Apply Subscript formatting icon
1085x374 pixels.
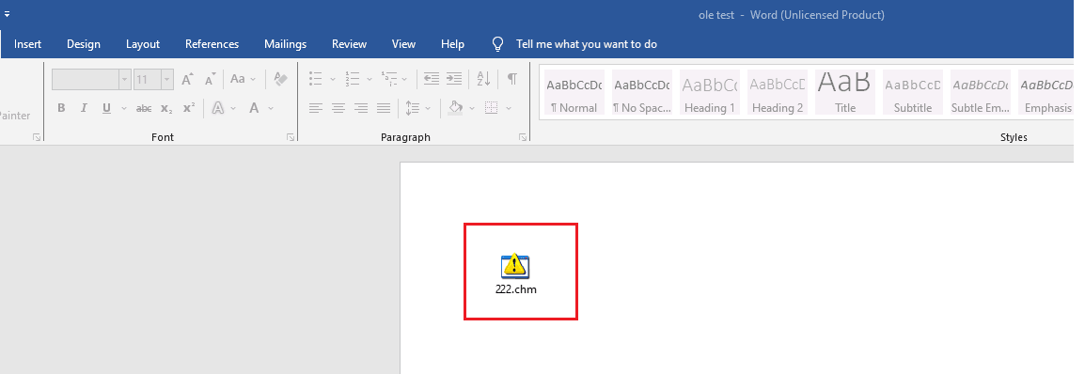(166, 108)
